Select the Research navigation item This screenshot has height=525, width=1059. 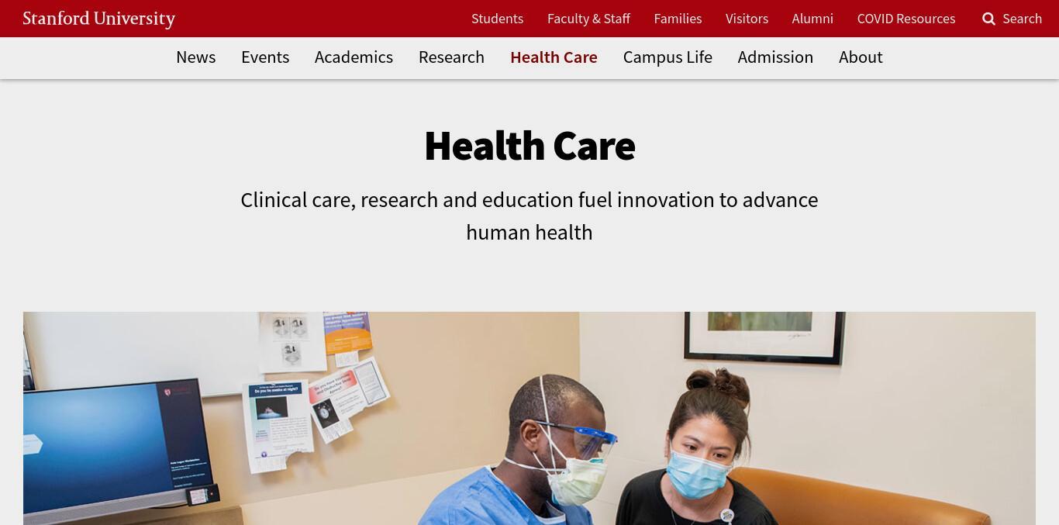click(x=451, y=57)
